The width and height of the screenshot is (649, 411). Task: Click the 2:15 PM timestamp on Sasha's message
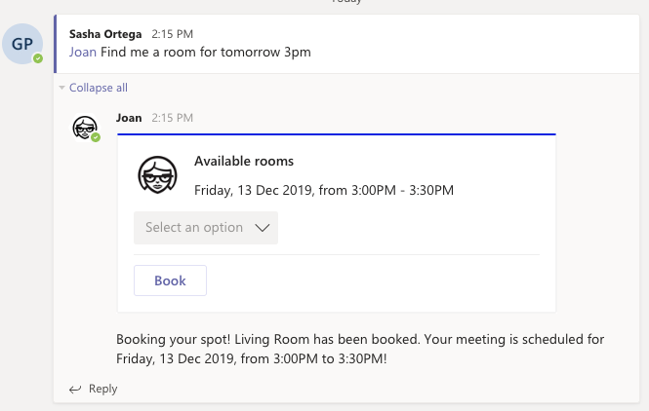pos(172,34)
